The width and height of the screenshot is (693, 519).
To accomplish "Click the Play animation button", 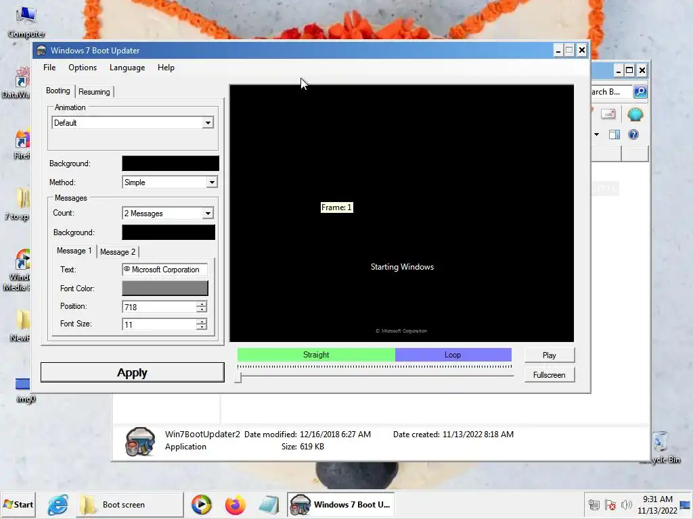I will [550, 355].
